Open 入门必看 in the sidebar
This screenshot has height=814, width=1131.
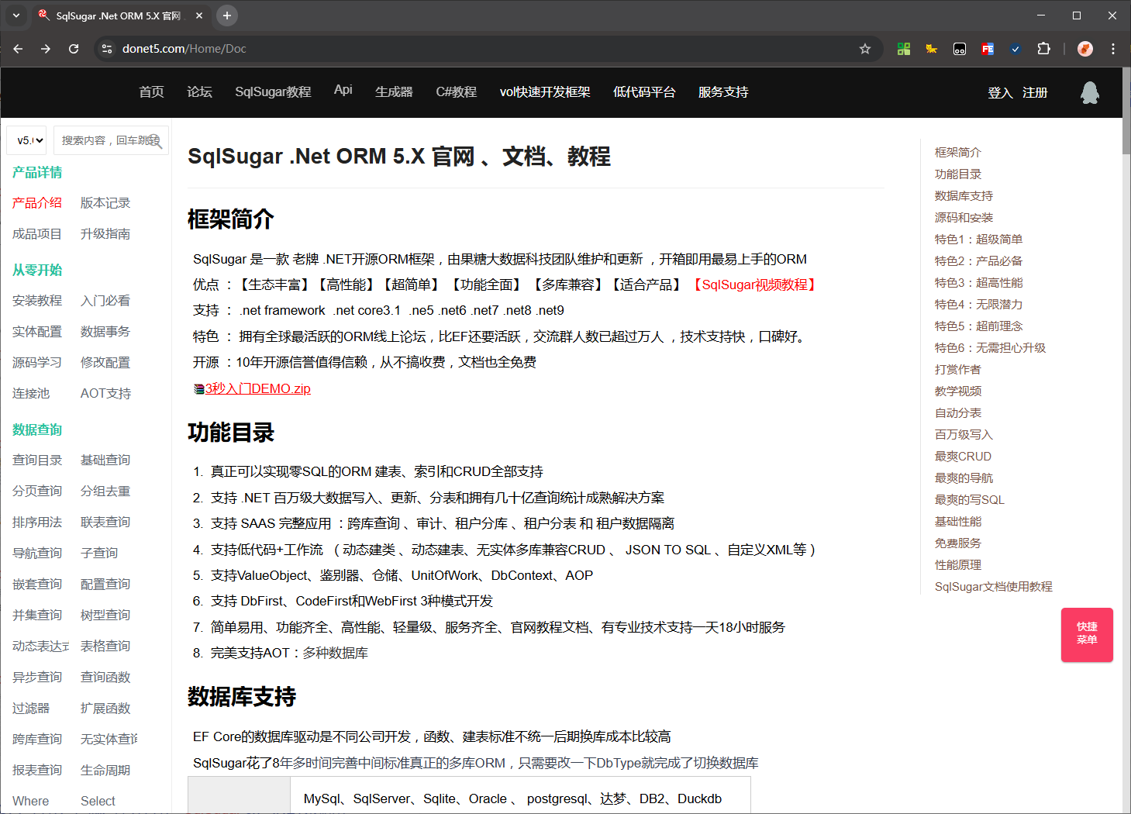point(105,301)
